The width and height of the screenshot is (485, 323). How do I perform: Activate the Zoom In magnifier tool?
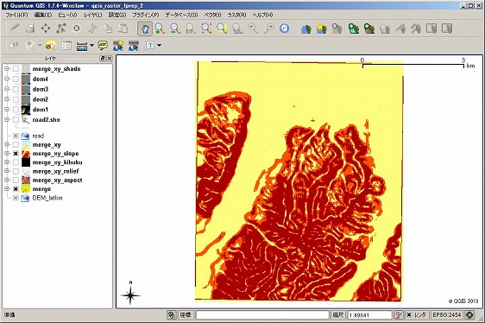tap(160, 28)
